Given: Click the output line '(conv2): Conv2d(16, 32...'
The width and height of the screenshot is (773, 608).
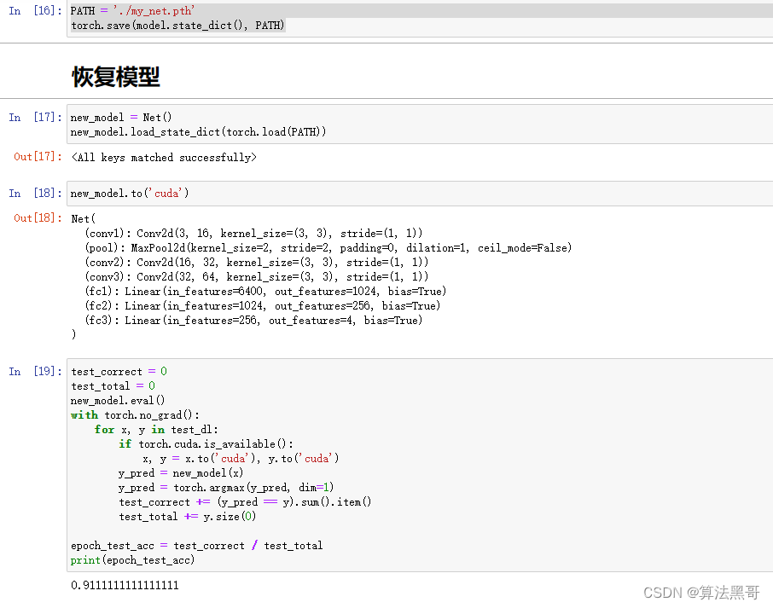Looking at the screenshot, I should point(256,262).
